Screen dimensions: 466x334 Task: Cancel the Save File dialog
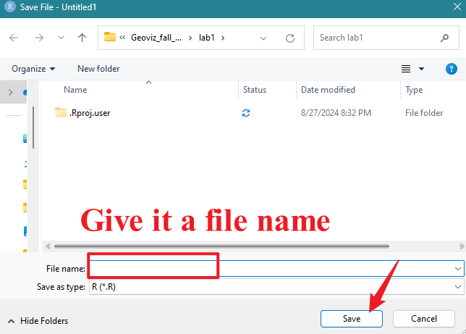click(424, 319)
